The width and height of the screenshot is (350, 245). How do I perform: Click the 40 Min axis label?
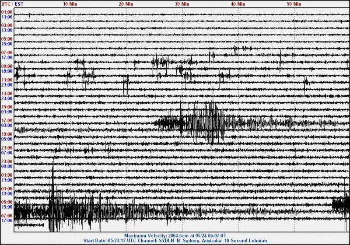coord(238,4)
